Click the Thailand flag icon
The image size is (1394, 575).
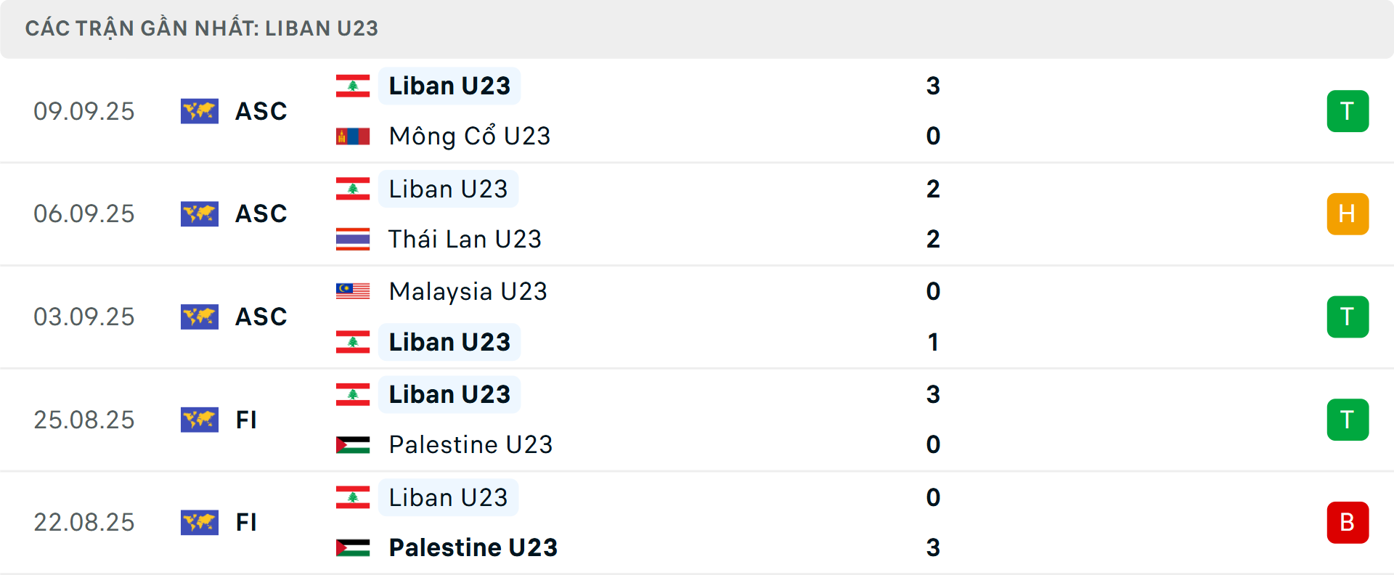coord(354,239)
